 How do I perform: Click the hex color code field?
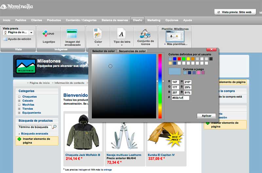(x=180, y=98)
